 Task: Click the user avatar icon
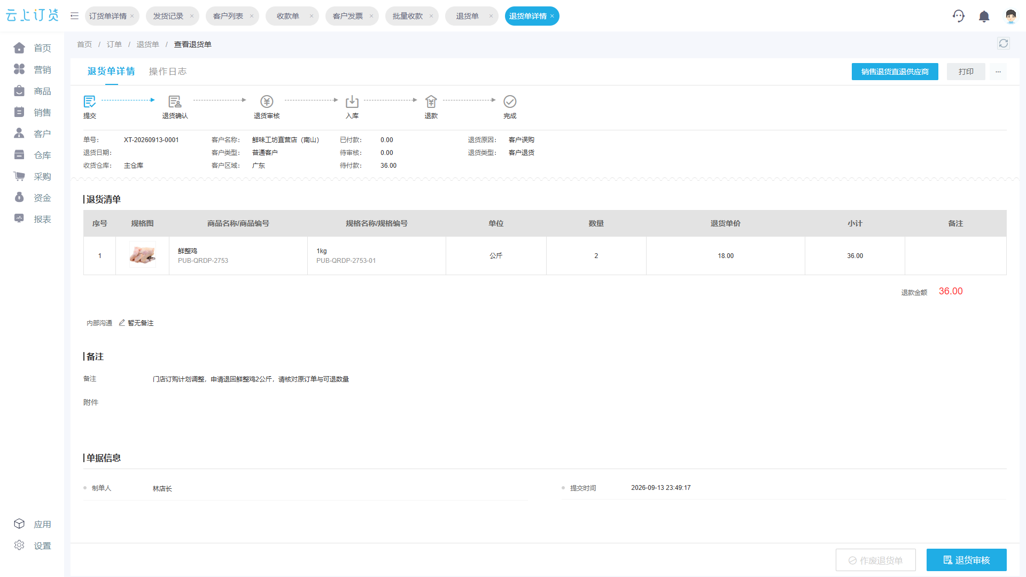1011,17
